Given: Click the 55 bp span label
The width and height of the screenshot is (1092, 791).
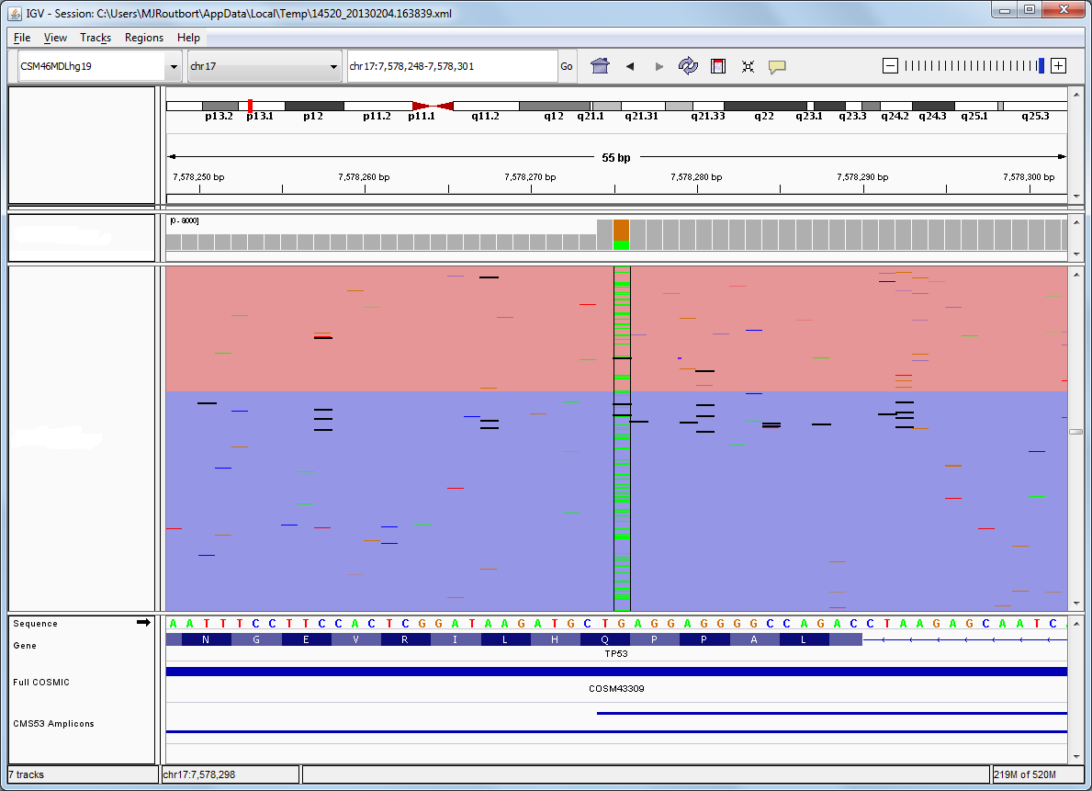Looking at the screenshot, I should point(616,157).
